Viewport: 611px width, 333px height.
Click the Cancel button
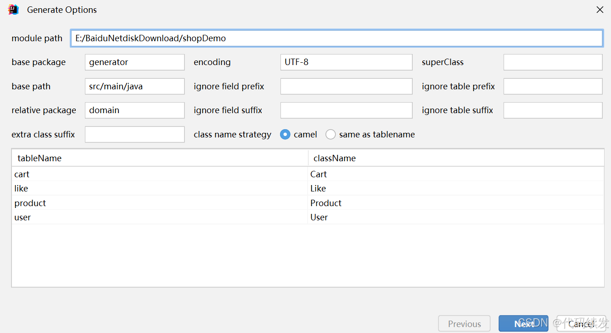(x=581, y=324)
